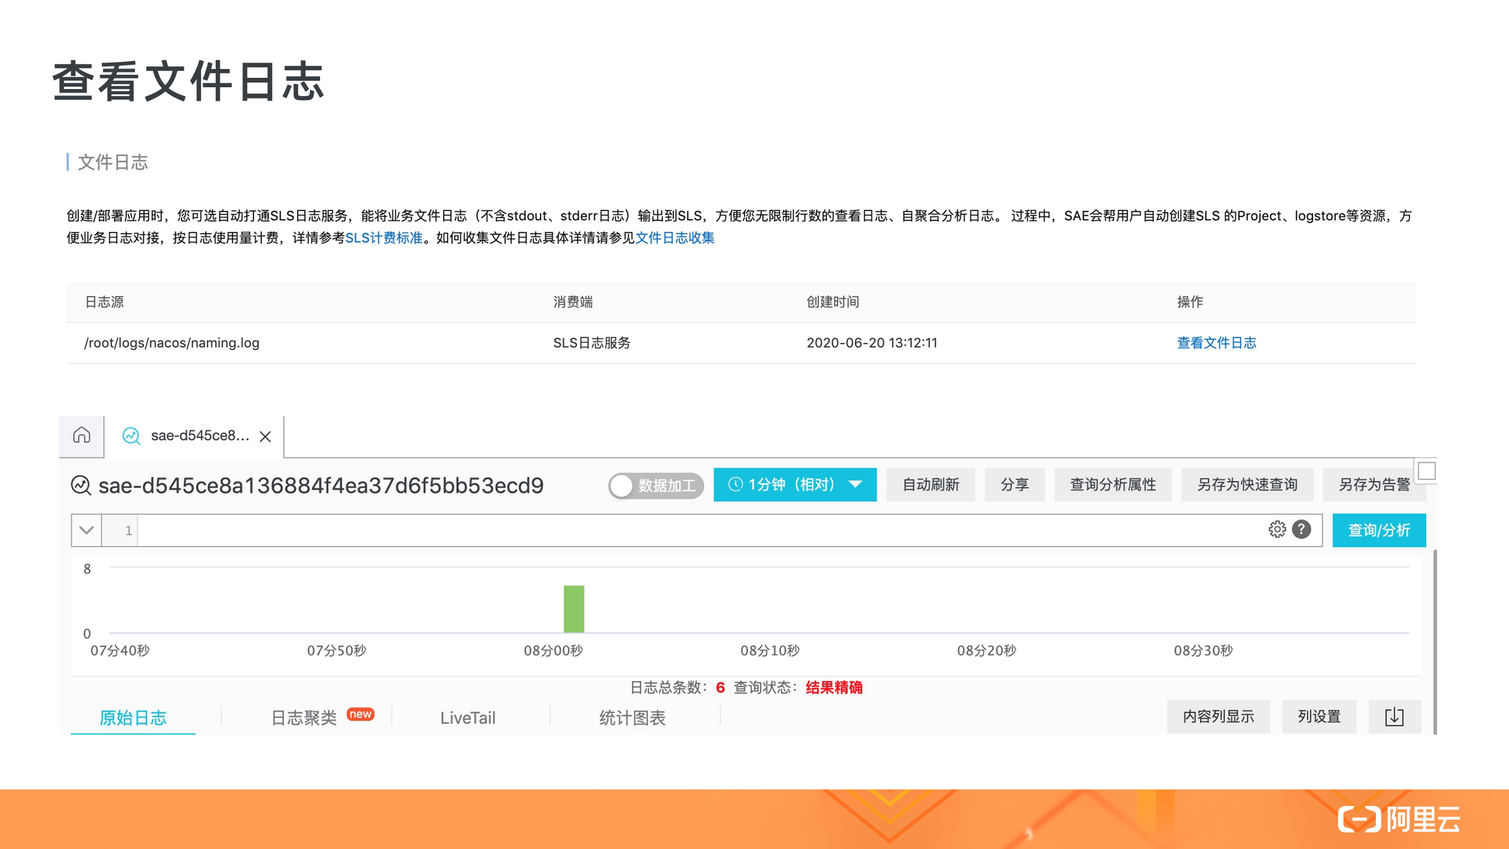Click the clock icon in the time range selector

pyautogui.click(x=734, y=485)
